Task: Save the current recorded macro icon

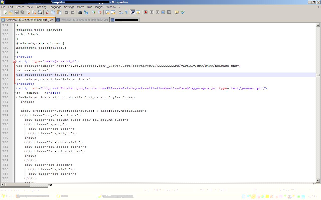Action: click(169, 12)
